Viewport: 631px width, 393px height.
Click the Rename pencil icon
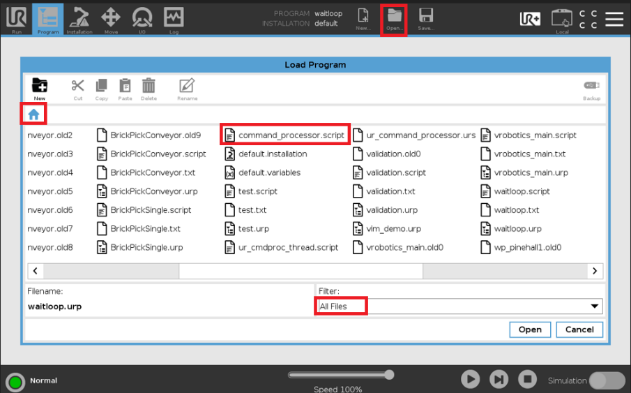tap(187, 89)
